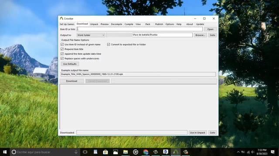Open the Decompile tab

(116, 24)
